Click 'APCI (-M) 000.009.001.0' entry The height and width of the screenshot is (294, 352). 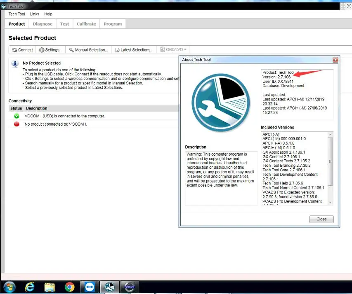coord(284,139)
